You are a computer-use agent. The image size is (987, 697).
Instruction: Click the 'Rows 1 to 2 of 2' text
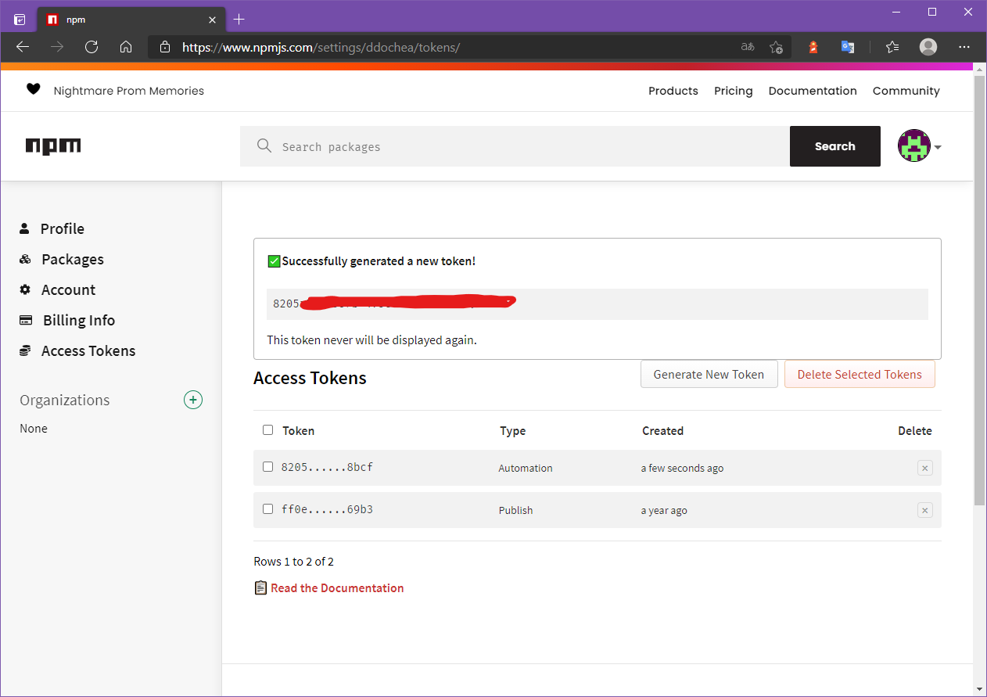click(294, 561)
